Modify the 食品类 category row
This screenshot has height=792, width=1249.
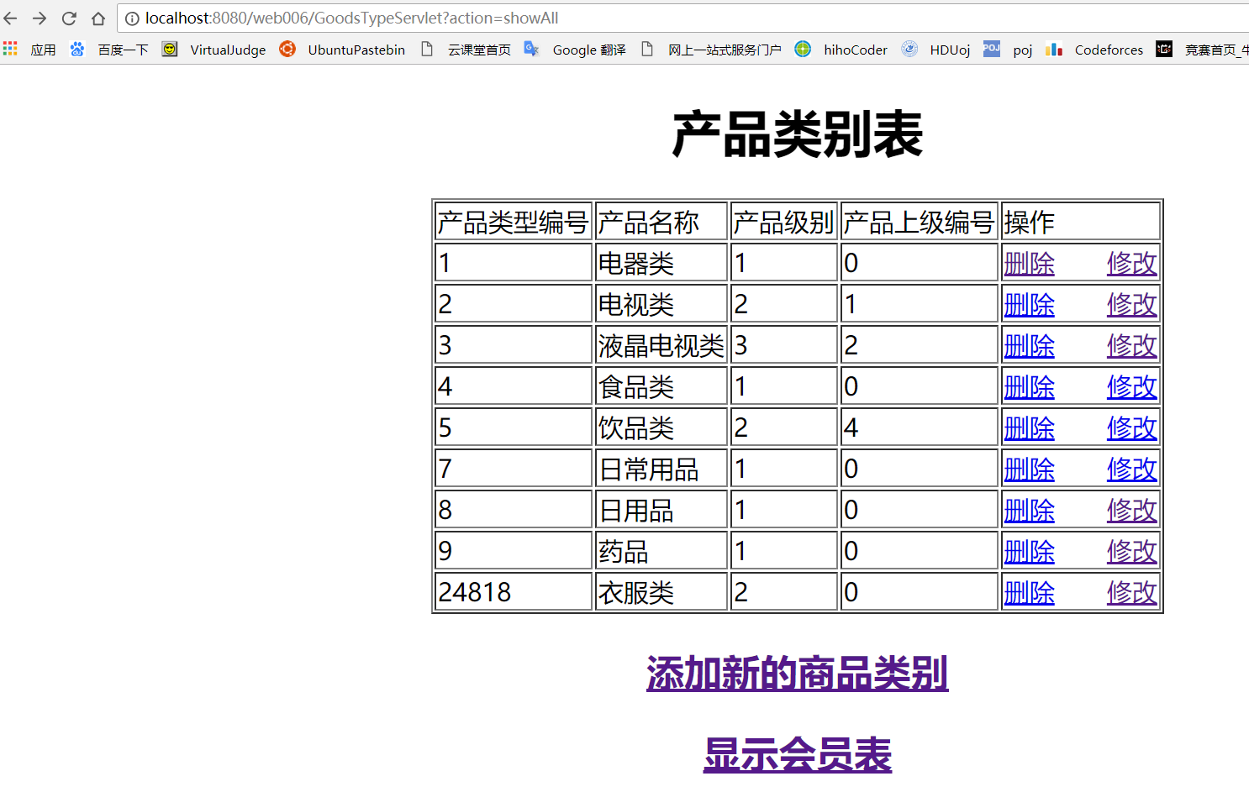pyautogui.click(x=1132, y=387)
